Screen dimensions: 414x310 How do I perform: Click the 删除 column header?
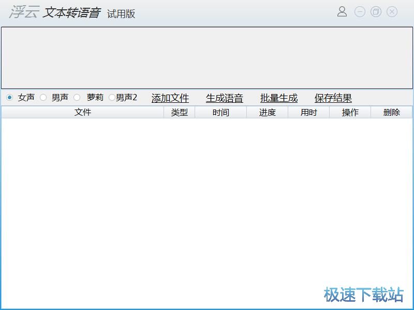pyautogui.click(x=392, y=112)
